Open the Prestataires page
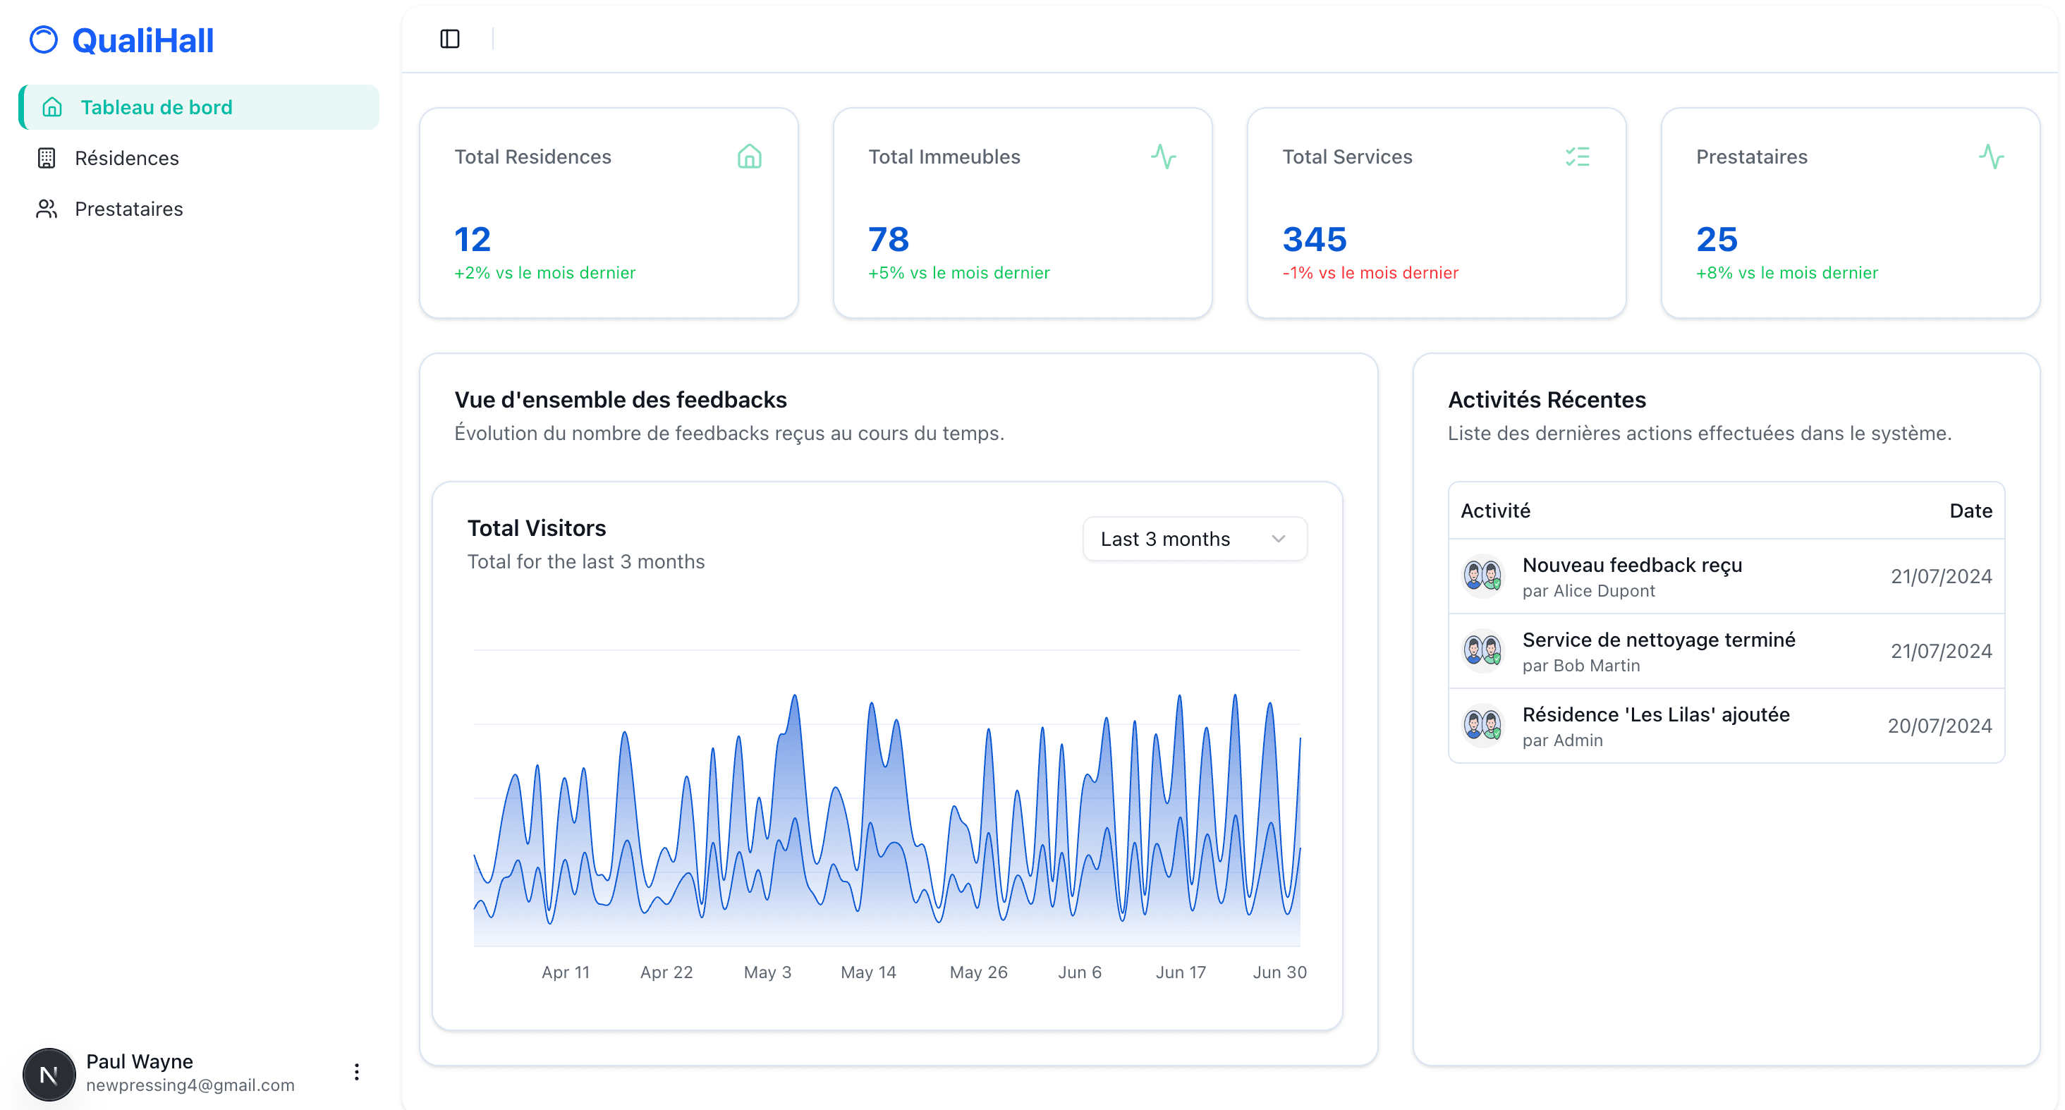The image size is (2065, 1110). click(129, 208)
